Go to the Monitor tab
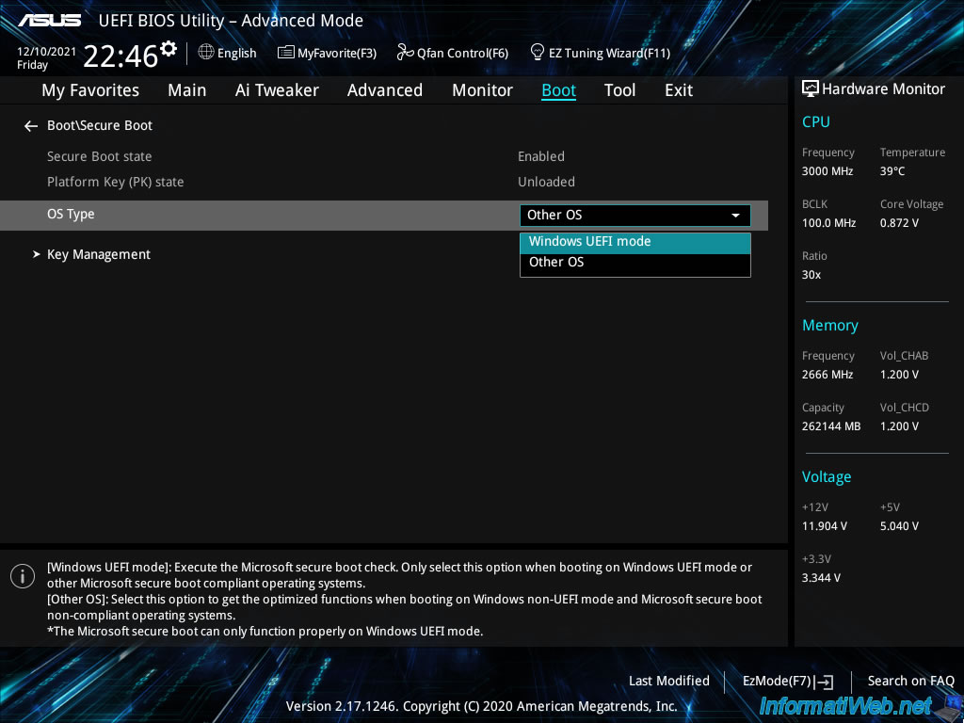This screenshot has height=723, width=964. (x=482, y=90)
